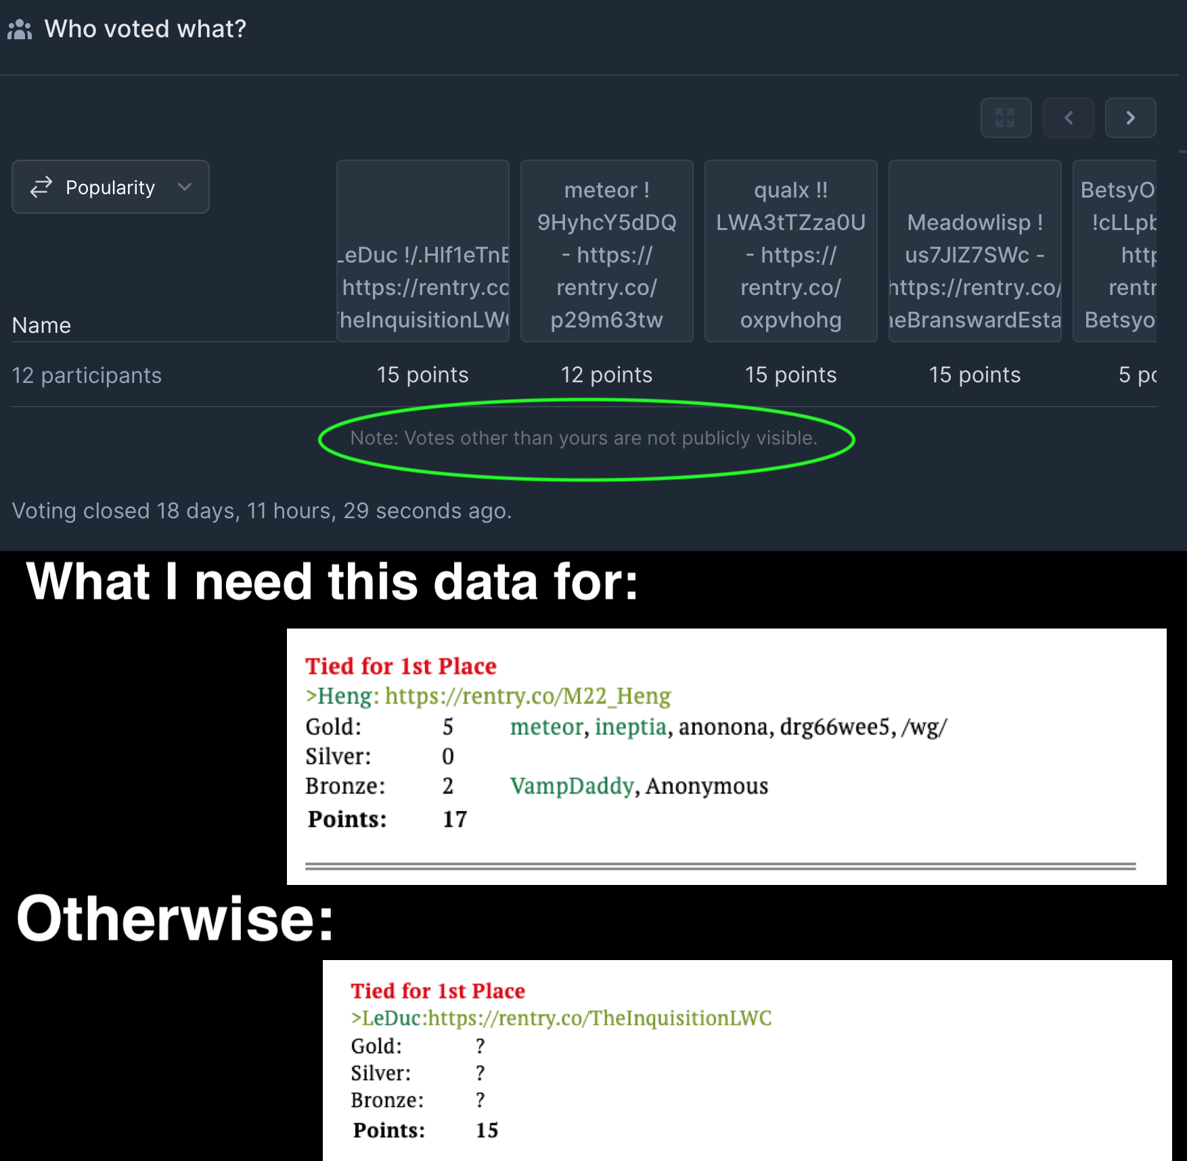This screenshot has height=1161, width=1187.
Task: Click the fullscreen expand icon button
Action: (x=1006, y=118)
